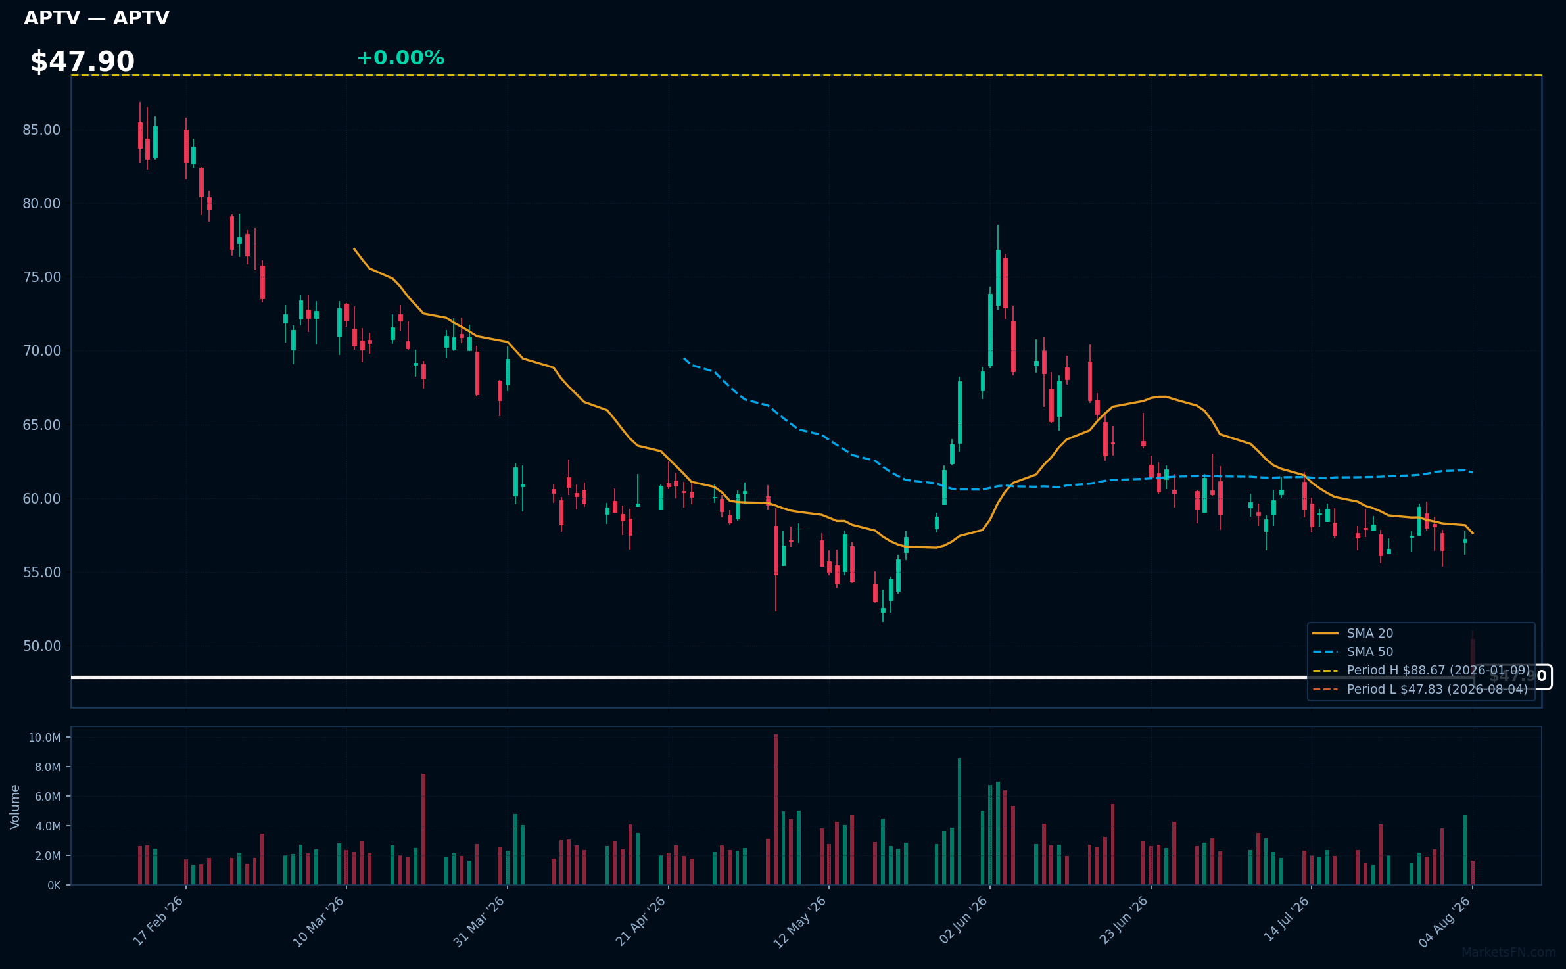The width and height of the screenshot is (1566, 969).
Task: Click the "0K" volume axis label
Action: point(54,886)
